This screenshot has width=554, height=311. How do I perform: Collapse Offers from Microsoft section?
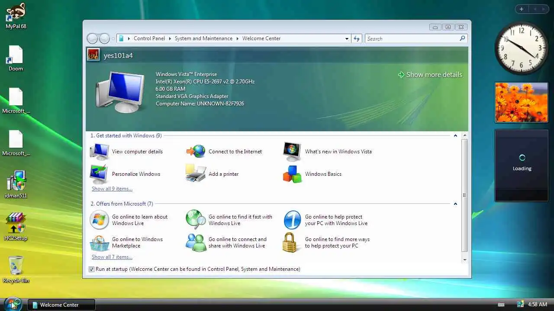[455, 204]
